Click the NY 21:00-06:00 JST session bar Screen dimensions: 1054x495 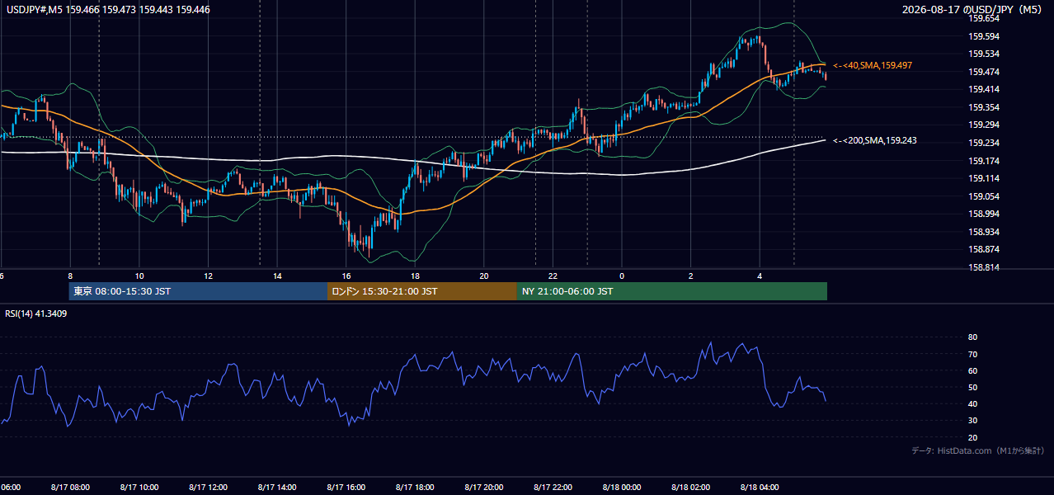click(x=672, y=291)
